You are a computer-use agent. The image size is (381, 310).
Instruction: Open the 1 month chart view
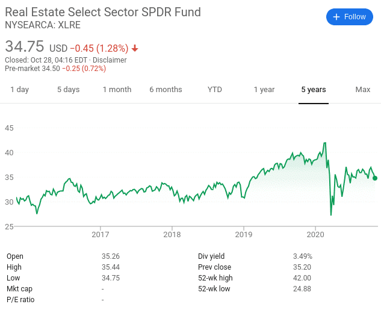117,90
